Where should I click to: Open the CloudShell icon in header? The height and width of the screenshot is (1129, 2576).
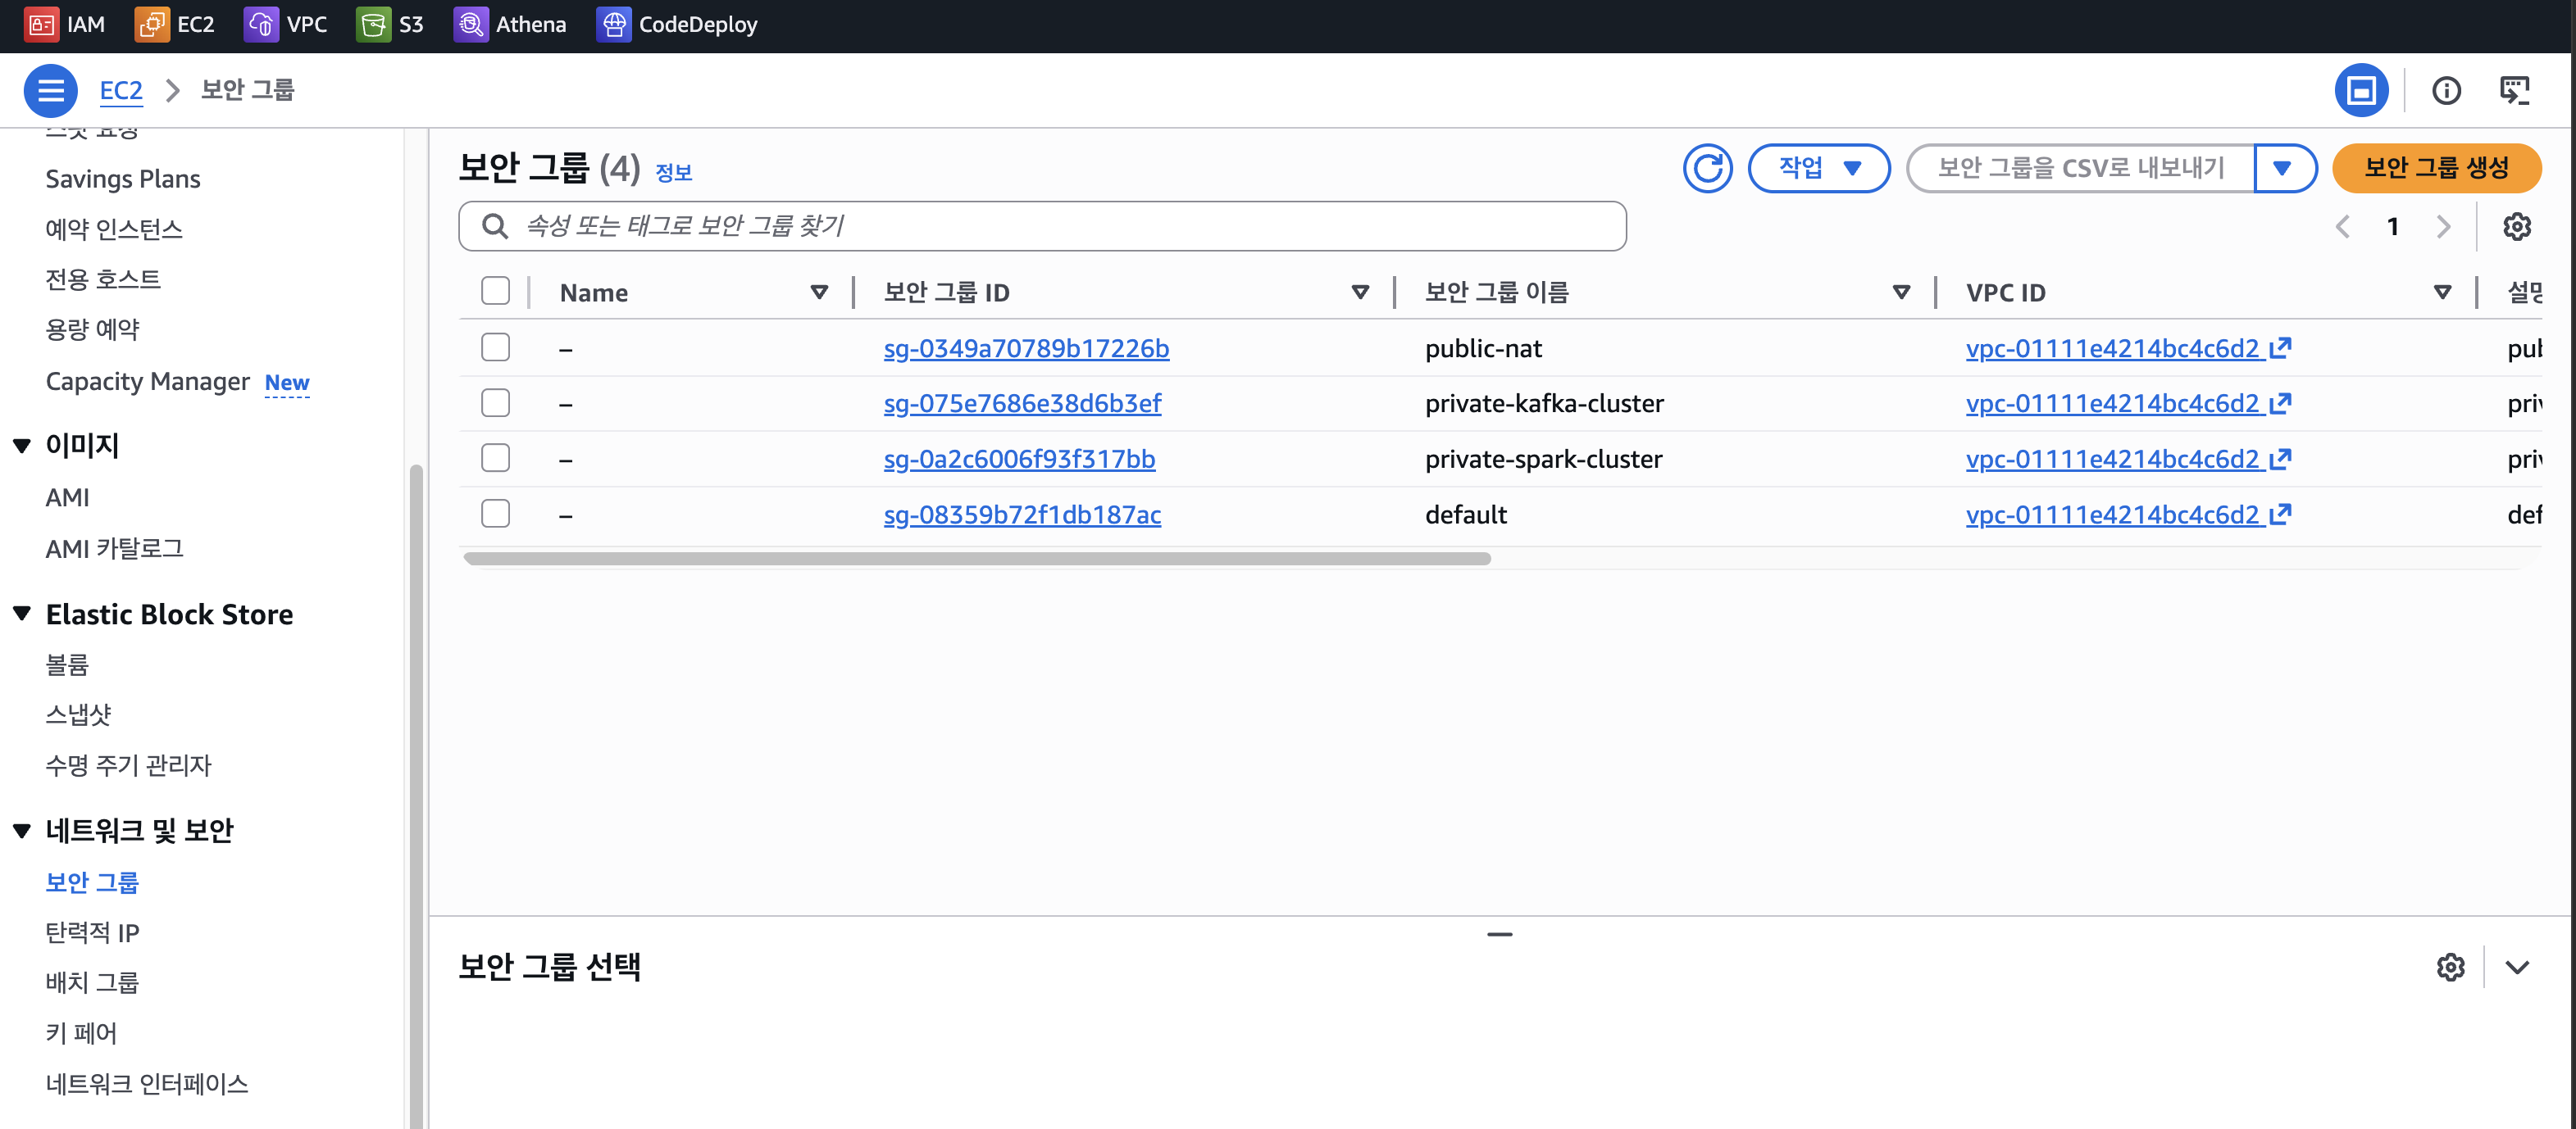(2514, 90)
